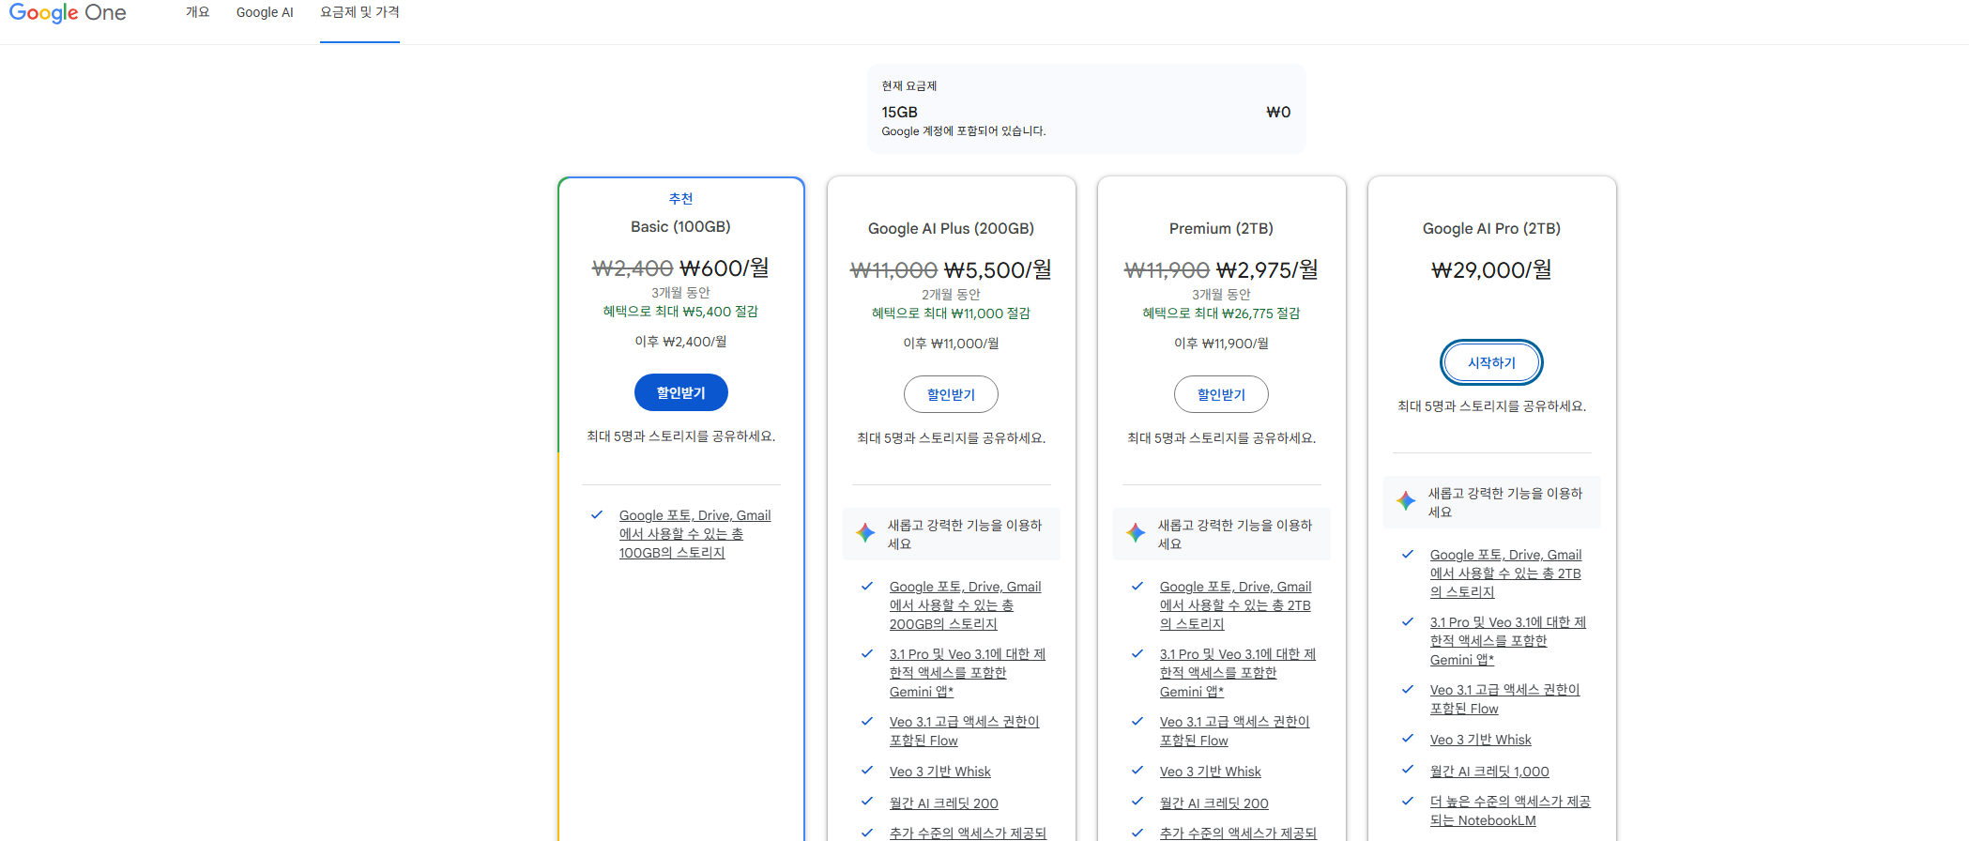Viewport: 1969px width, 841px height.
Task: Select the 요금제 및 가격 tab
Action: click(x=359, y=12)
